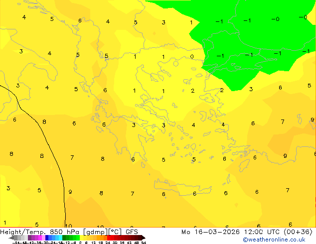316x244 pixels.
Task: Open the weatheronline.co.uk copyright link
Action: pyautogui.click(x=274, y=240)
